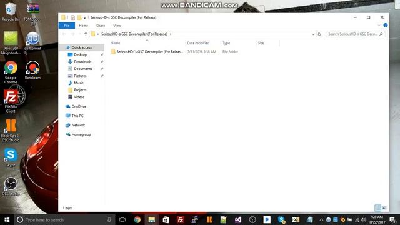This screenshot has height=225, width=400.
Task: Click the Up one level arrow
Action: [86, 34]
